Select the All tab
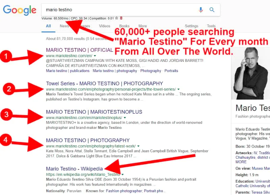Image resolution: width=270 pixels, height=195 pixels. [x=48, y=26]
